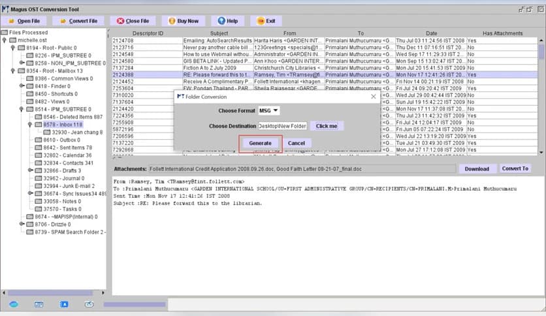
Task: Open the first view icon in bottom bar
Action: [14, 304]
